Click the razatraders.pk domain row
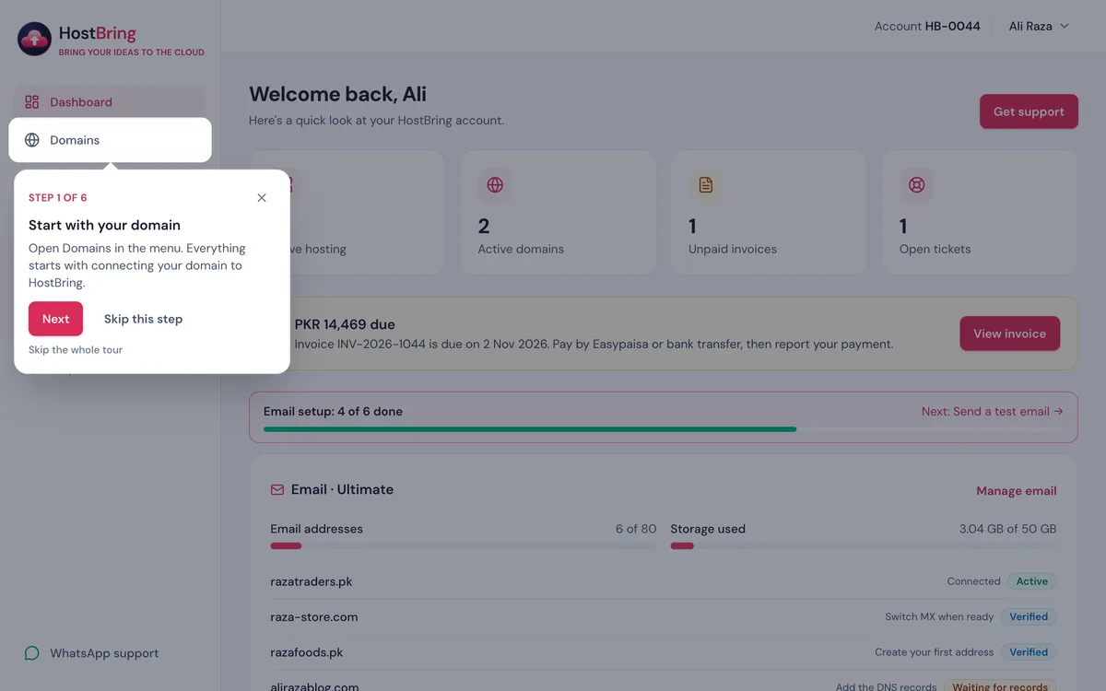The height and width of the screenshot is (691, 1106). 664,581
